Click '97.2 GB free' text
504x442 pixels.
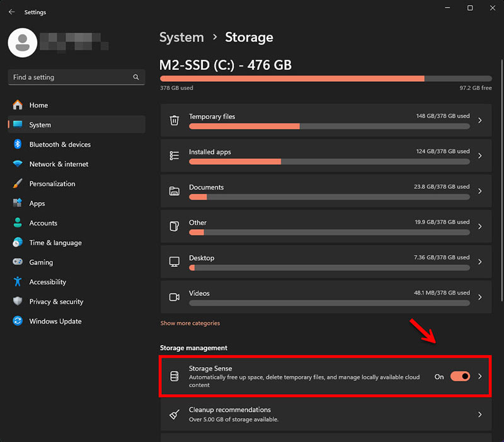pos(476,88)
